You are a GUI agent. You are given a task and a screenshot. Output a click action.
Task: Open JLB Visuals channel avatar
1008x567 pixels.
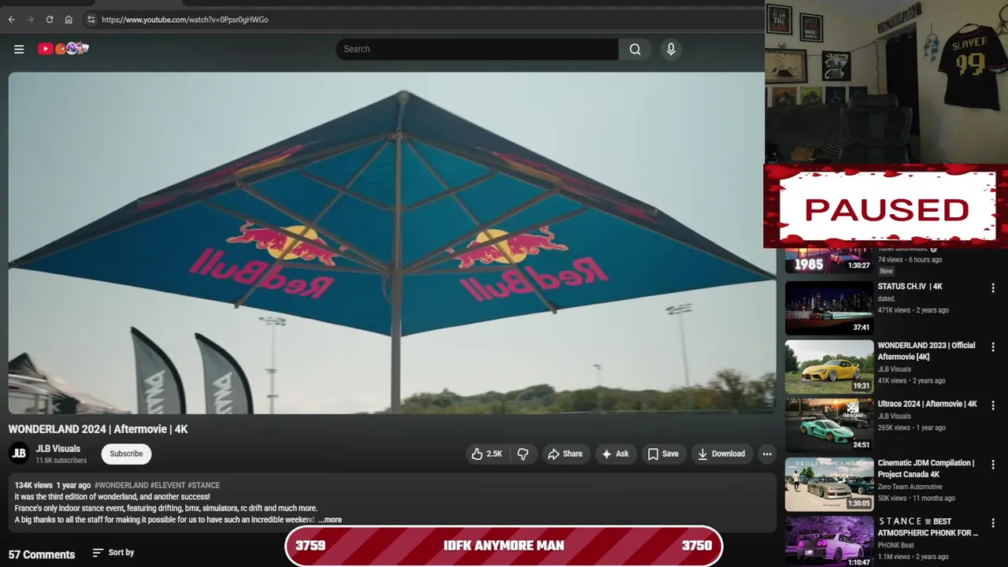point(19,454)
